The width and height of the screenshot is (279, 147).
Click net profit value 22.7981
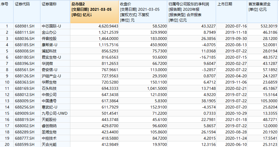[x=208, y=120]
